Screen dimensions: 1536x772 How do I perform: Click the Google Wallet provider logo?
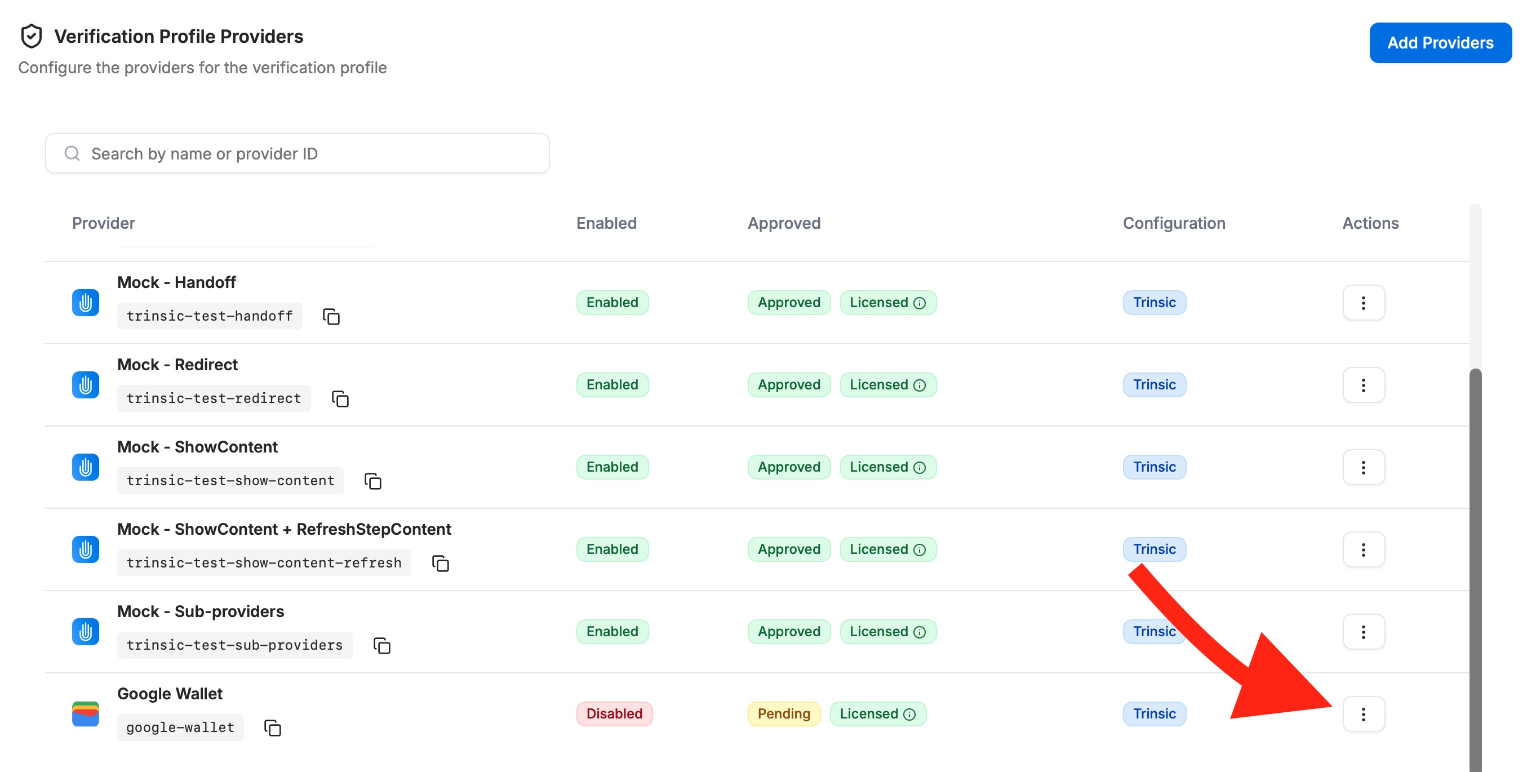pyautogui.click(x=85, y=713)
